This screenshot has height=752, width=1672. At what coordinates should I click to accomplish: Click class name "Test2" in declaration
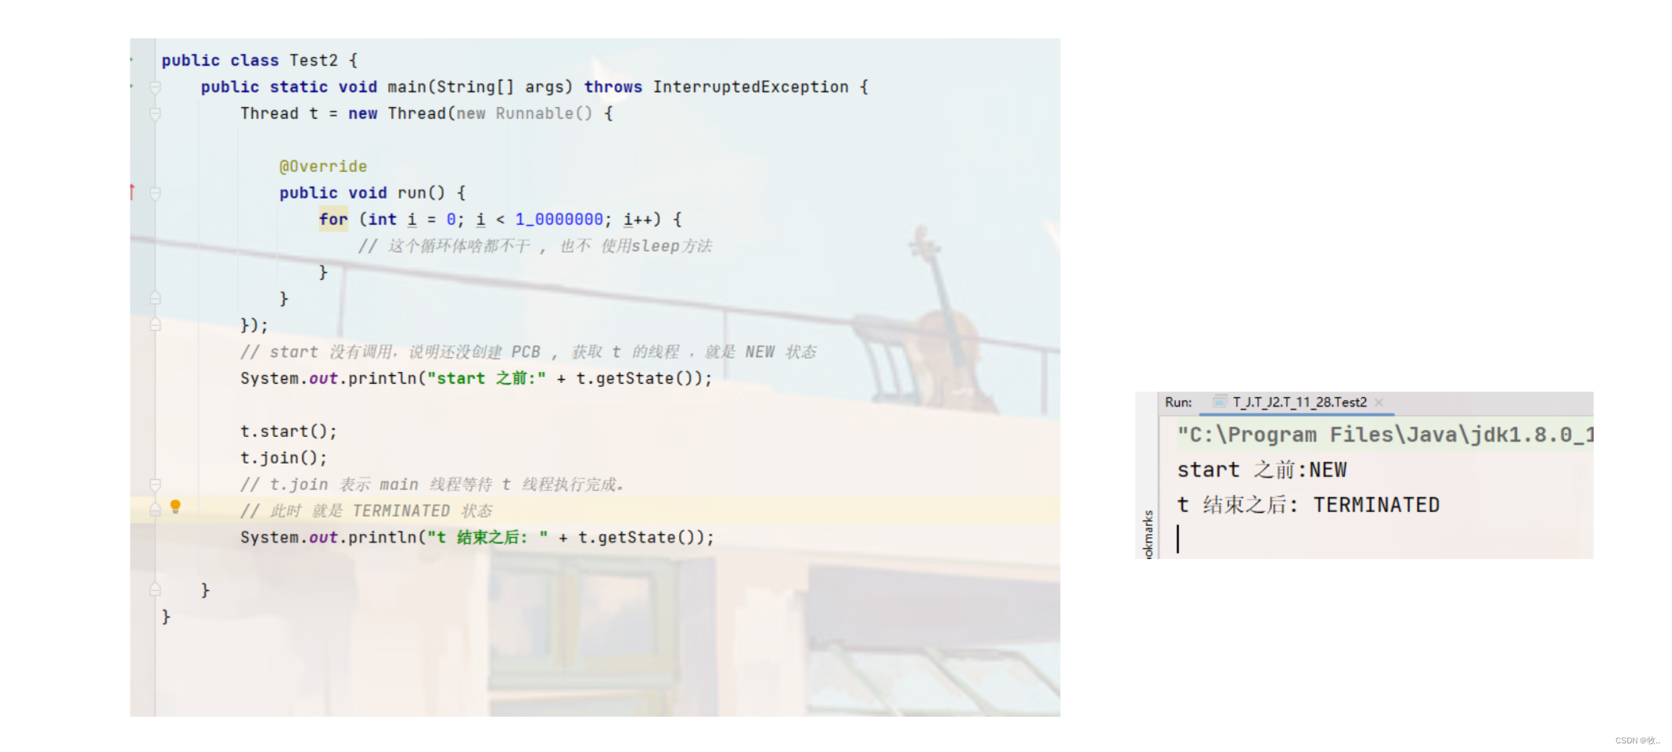314,60
